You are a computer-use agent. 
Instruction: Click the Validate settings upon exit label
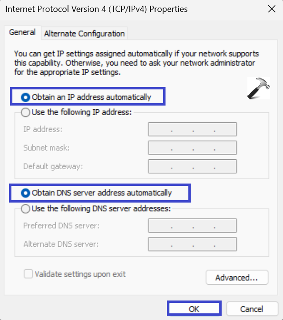(x=80, y=274)
